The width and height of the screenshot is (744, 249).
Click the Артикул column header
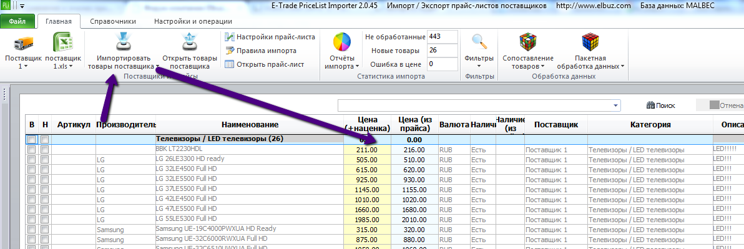click(74, 125)
